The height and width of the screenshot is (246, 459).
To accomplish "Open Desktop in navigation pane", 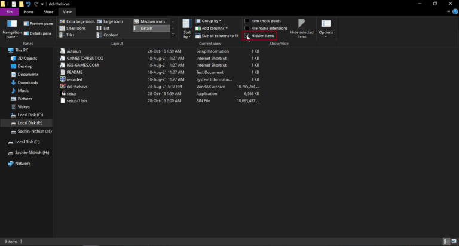I will 22,66.
